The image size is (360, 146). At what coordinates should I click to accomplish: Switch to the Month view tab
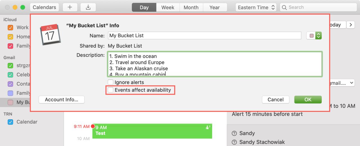(191, 8)
